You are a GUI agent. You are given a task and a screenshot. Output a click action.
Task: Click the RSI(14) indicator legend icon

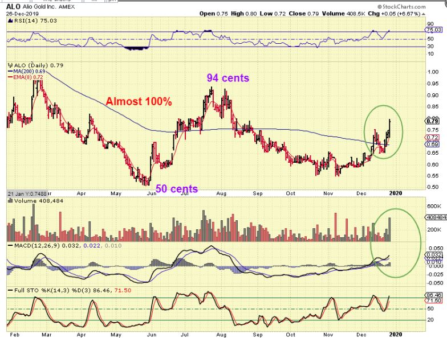click(10, 20)
